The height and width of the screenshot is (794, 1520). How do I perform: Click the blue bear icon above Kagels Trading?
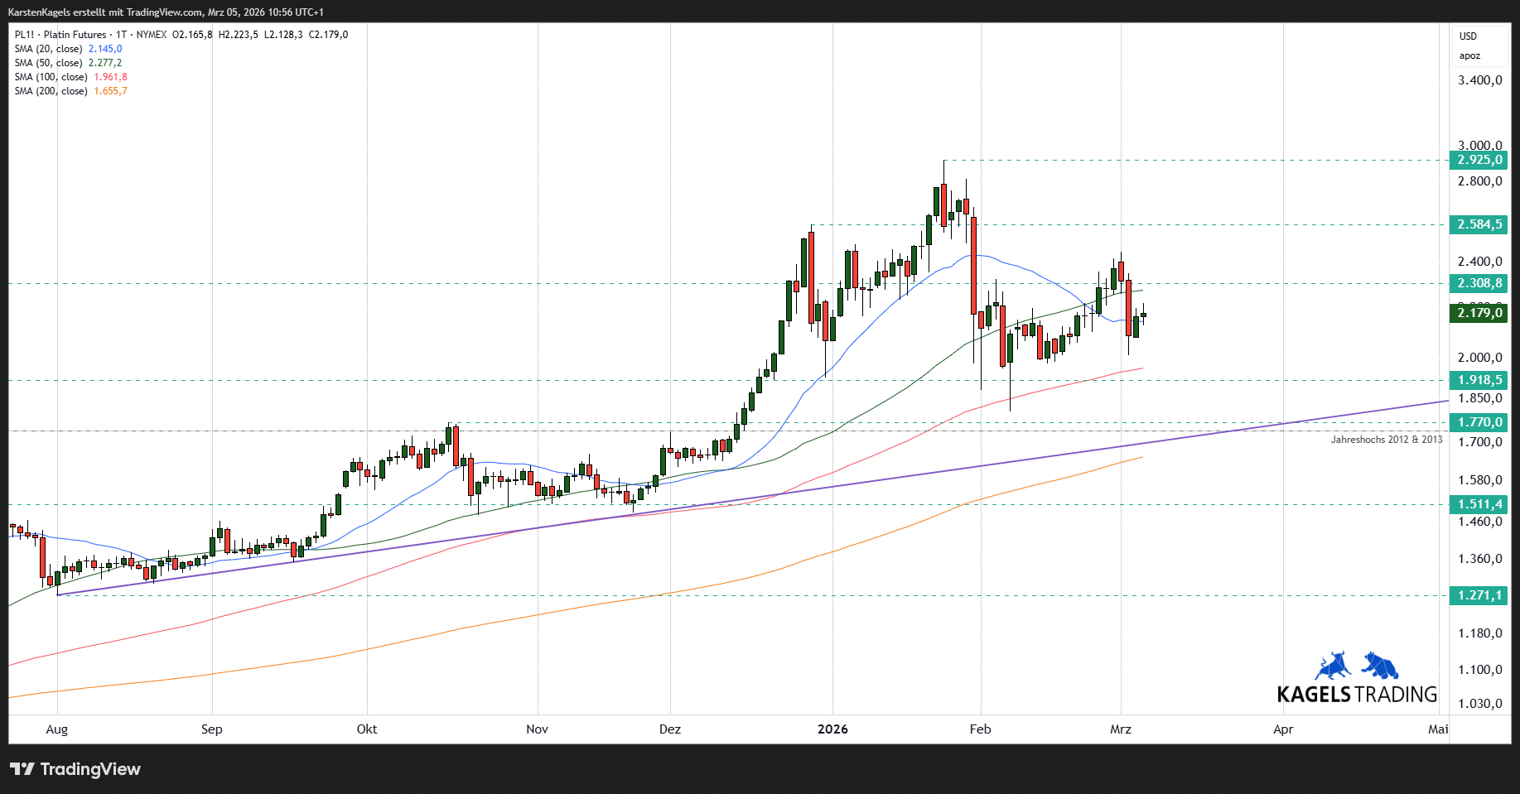pos(1380,666)
